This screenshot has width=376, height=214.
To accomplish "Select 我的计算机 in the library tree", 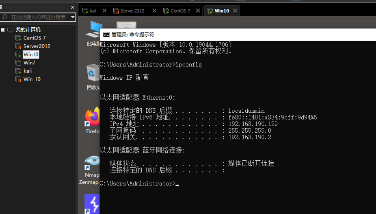I will coord(28,30).
